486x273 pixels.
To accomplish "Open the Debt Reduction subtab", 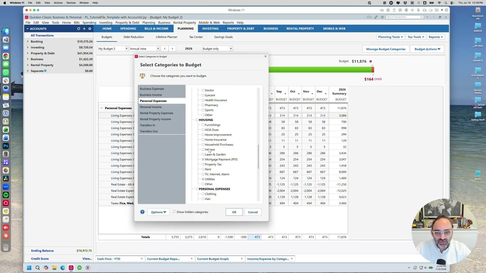I will tap(134, 37).
